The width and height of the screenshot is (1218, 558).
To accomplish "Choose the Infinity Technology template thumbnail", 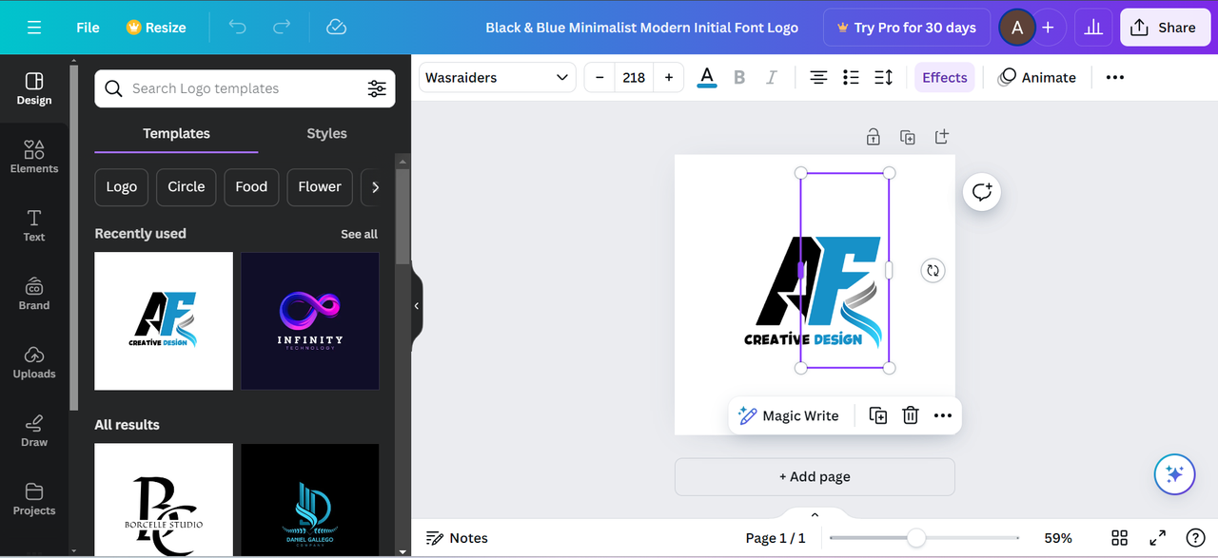I will pos(310,321).
